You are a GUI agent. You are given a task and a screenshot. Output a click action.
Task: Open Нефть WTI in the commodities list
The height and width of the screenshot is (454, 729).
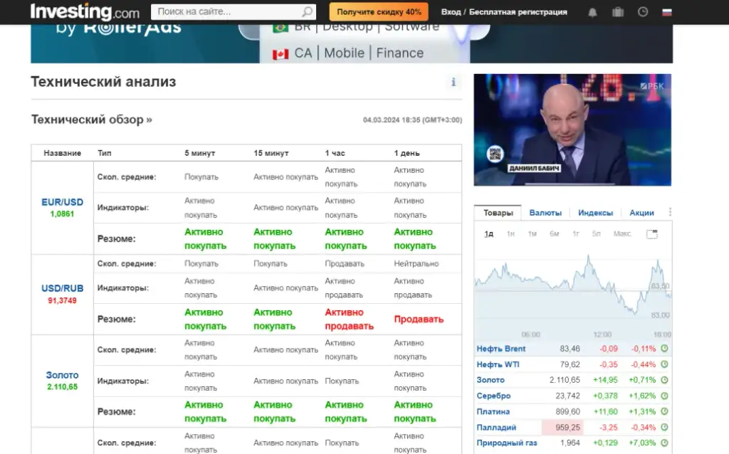tap(498, 364)
